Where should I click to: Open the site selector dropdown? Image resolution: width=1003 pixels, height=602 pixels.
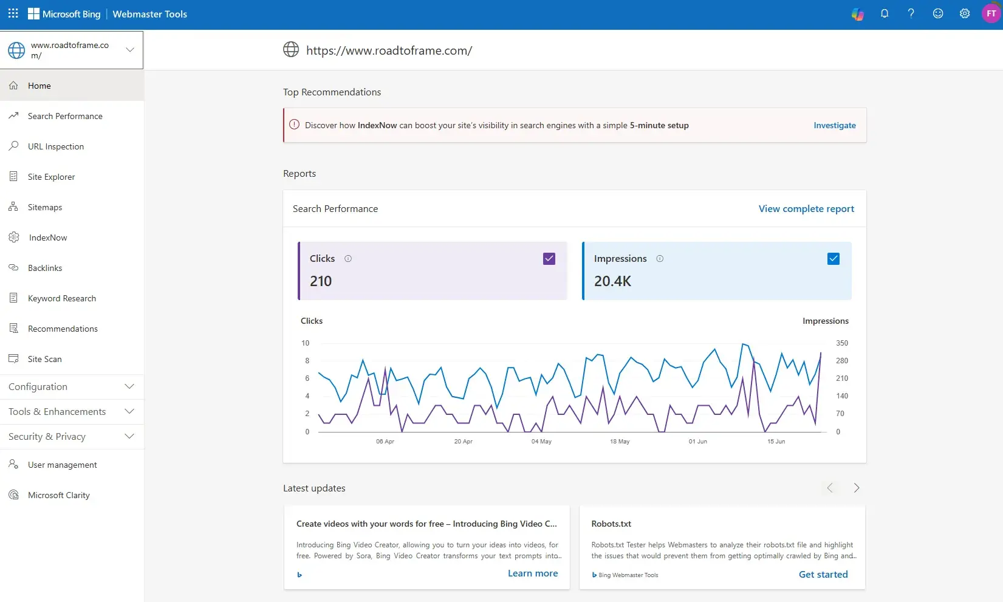point(129,50)
